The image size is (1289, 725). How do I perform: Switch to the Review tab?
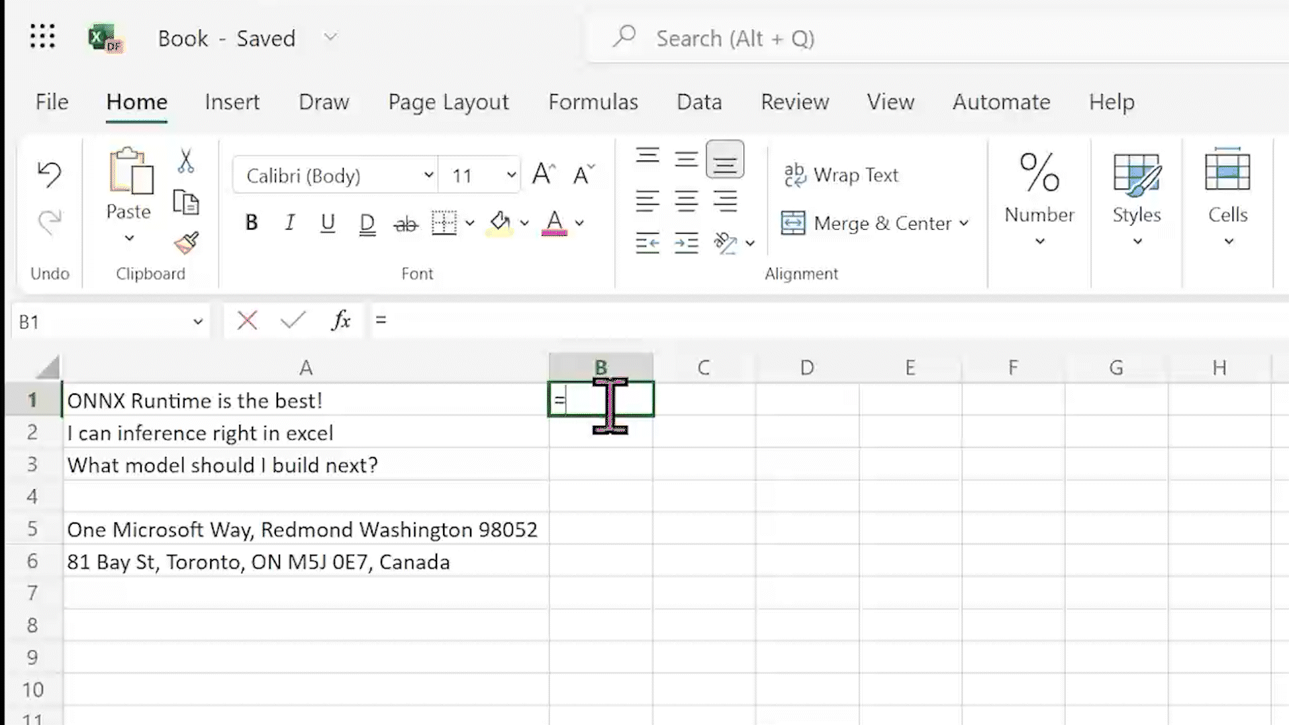(x=795, y=102)
